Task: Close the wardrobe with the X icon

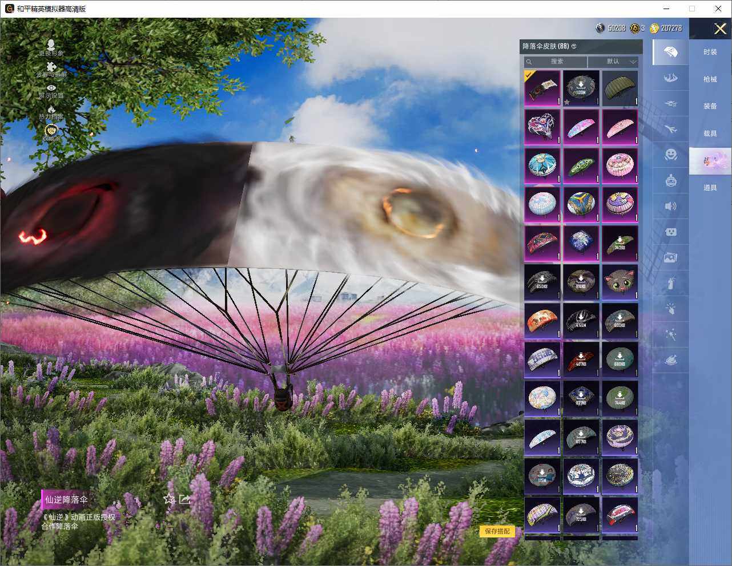Action: click(x=720, y=29)
